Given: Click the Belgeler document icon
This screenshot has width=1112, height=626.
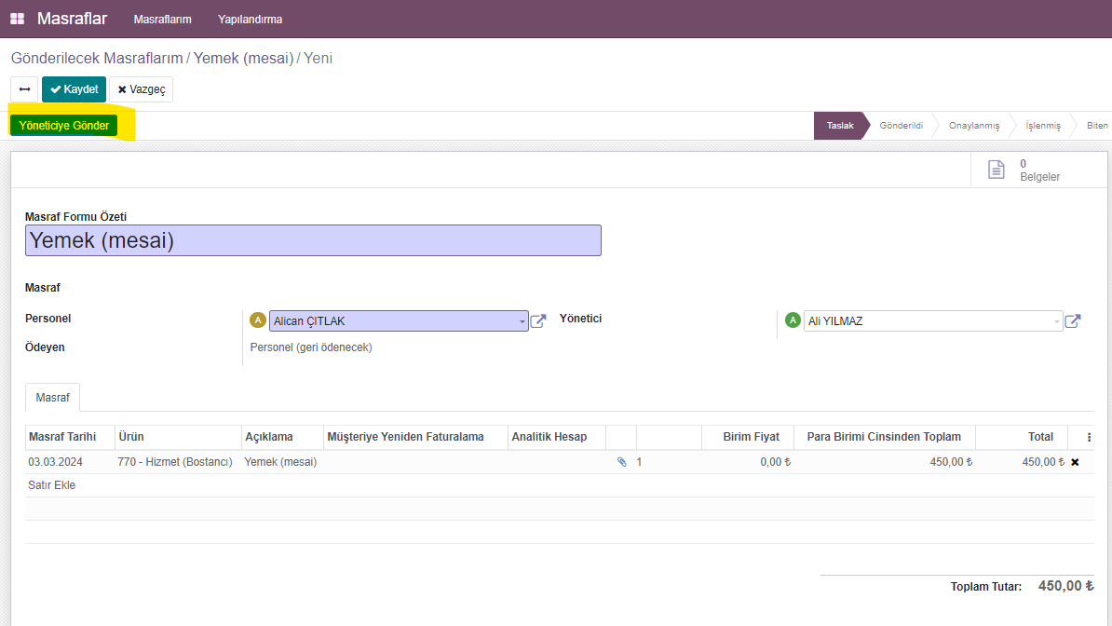Looking at the screenshot, I should (x=997, y=170).
